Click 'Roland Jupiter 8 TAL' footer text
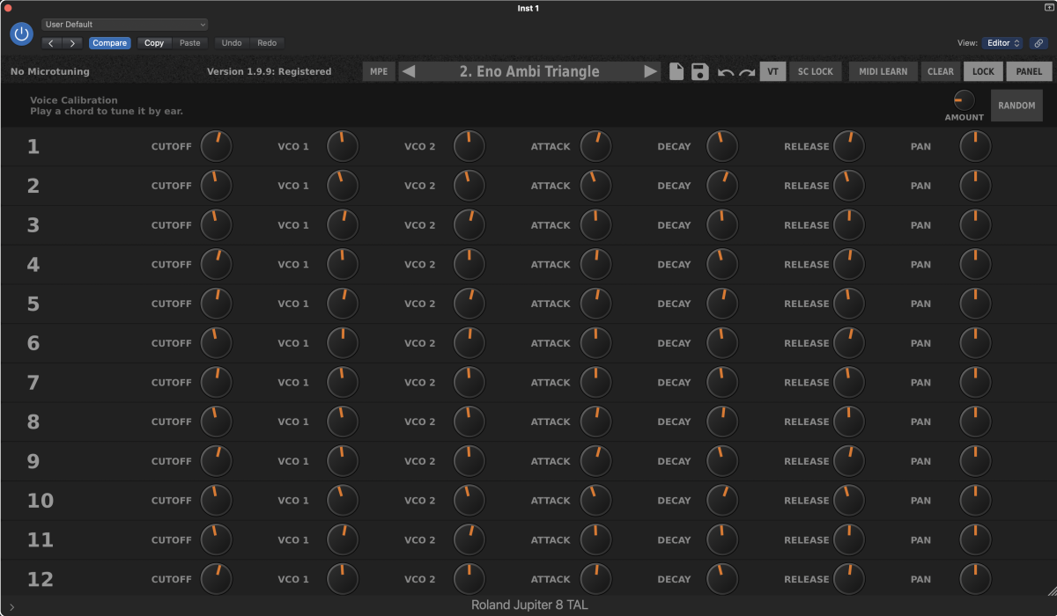 pos(529,605)
